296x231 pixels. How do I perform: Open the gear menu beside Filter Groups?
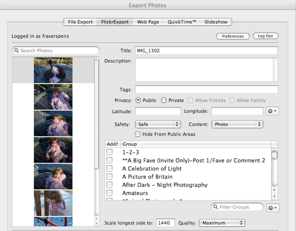(x=272, y=208)
